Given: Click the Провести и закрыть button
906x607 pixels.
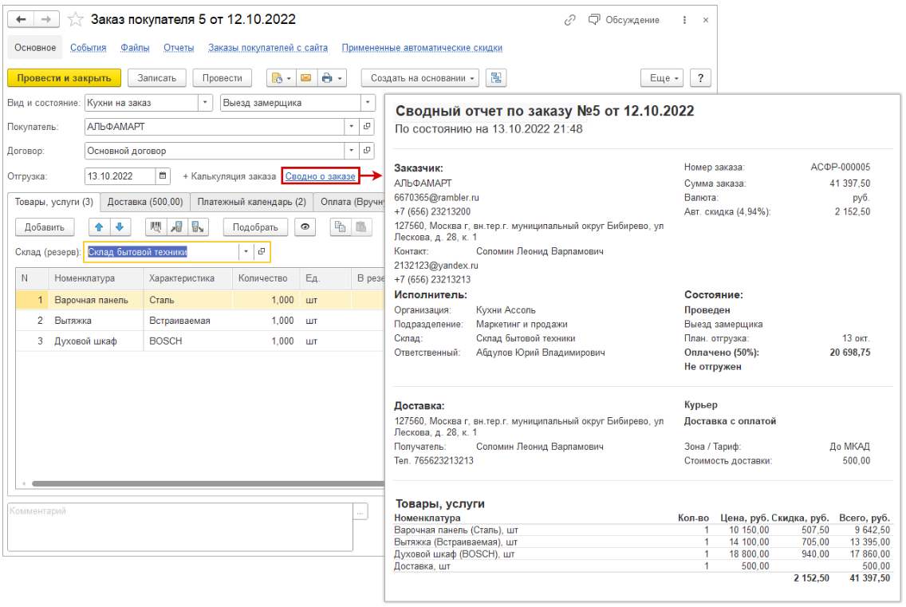Looking at the screenshot, I should tap(64, 78).
